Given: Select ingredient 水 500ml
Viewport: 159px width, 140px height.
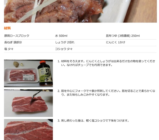Looking at the screenshot, I should point(61,36).
